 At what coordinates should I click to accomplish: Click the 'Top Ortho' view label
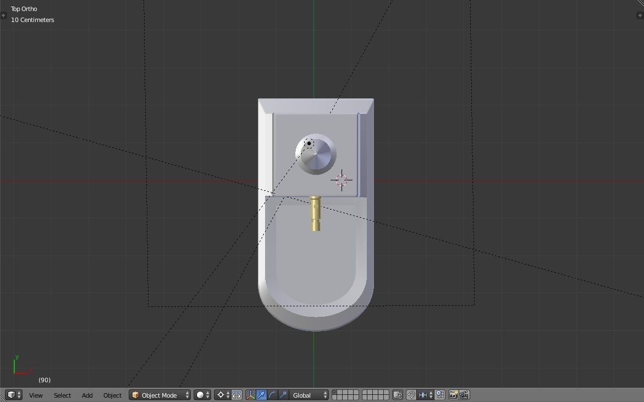(x=24, y=9)
